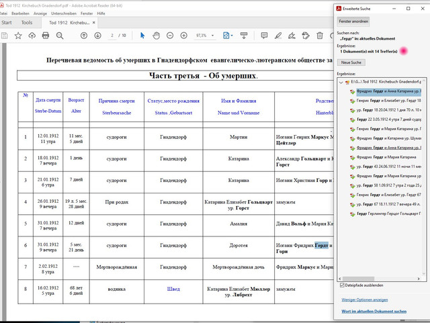Go to the next page with the down arrow
430x323 pixels.
pos(97,36)
